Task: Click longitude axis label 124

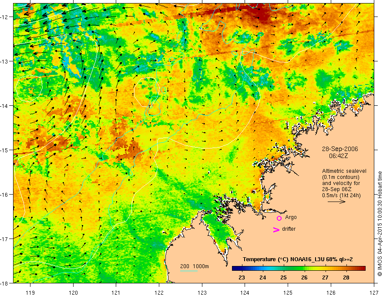Action: pyautogui.click(x=245, y=293)
